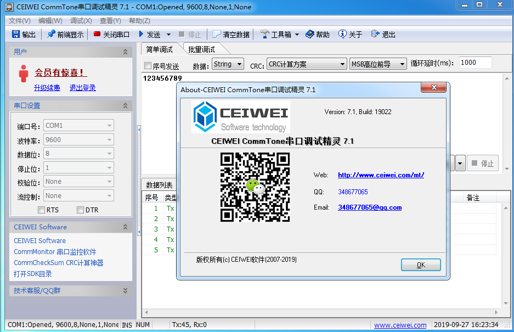Click the 退出登录 link
Screen dimensions: 514x332
(83, 88)
